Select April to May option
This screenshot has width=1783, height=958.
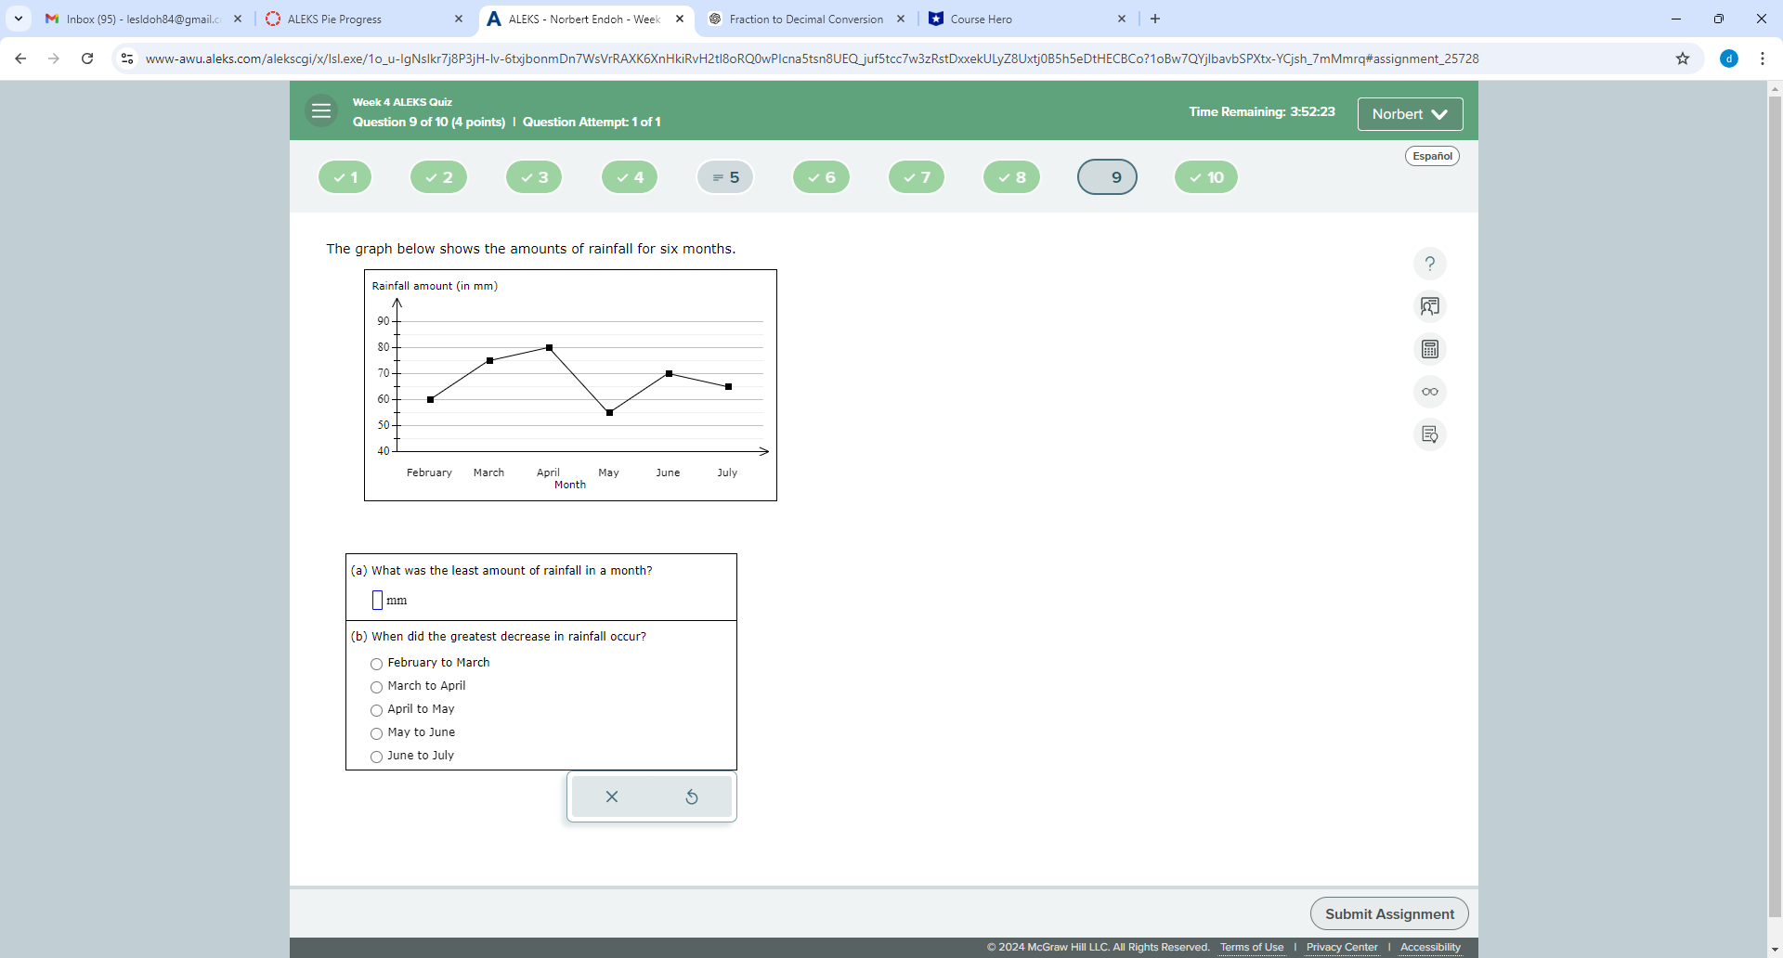pos(376,710)
